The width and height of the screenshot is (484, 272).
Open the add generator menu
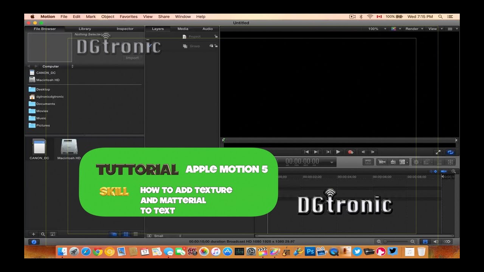[403, 162]
